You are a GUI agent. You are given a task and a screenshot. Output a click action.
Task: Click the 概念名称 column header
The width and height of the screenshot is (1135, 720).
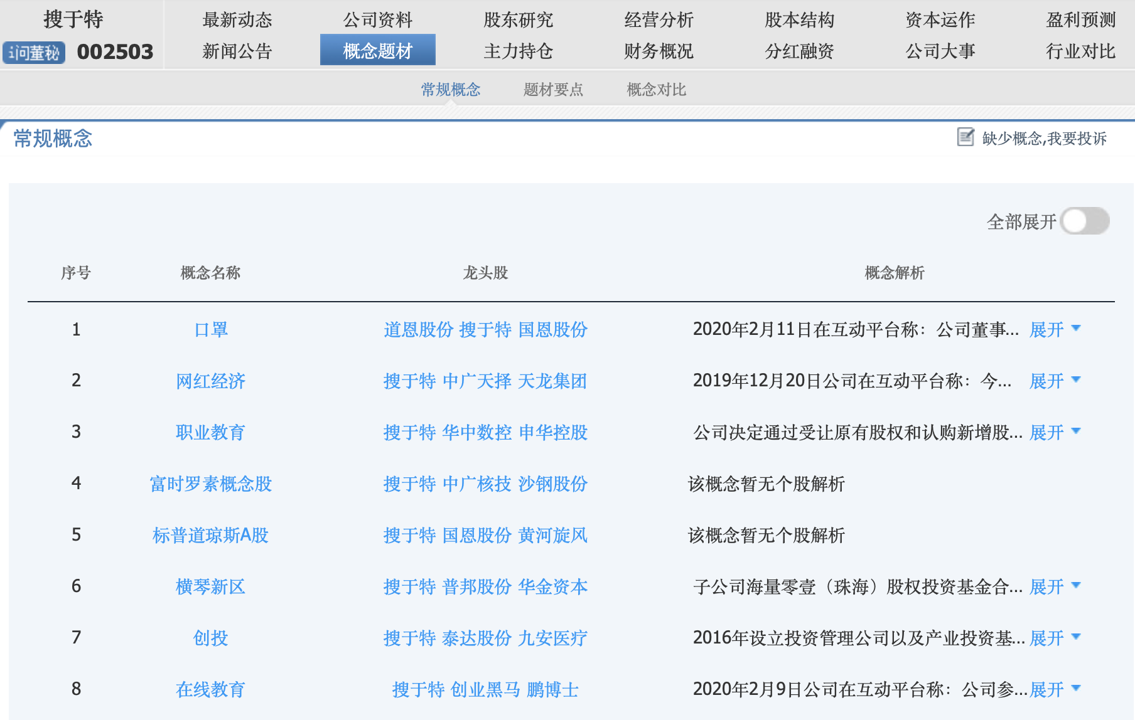pyautogui.click(x=210, y=273)
